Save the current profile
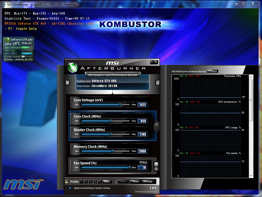The width and height of the screenshot is (262, 197). (x=107, y=181)
